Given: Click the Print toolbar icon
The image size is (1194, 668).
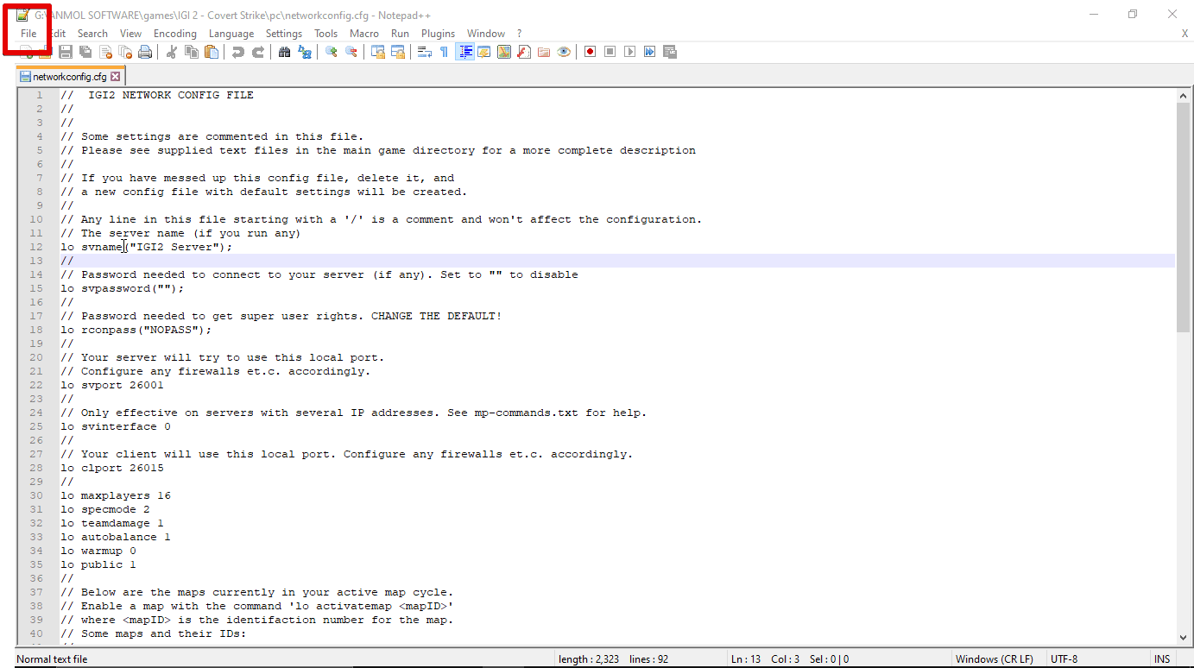Looking at the screenshot, I should point(145,51).
